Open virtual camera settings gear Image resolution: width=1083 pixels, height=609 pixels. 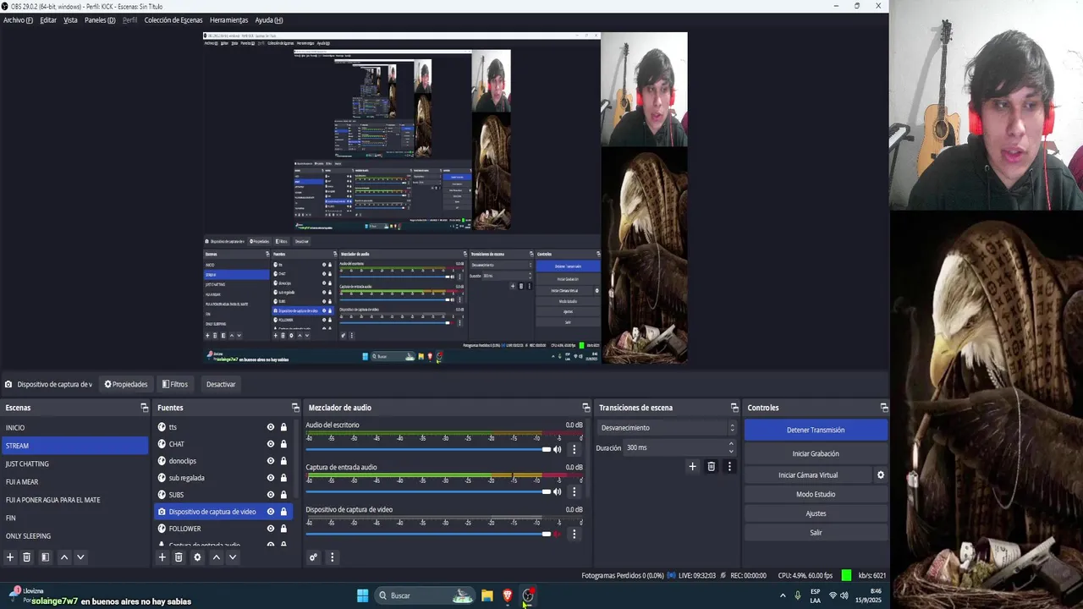click(881, 475)
